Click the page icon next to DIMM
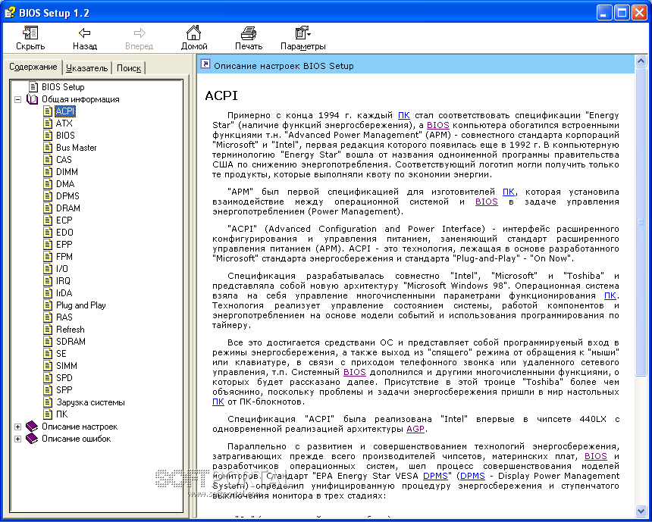The width and height of the screenshot is (652, 522). click(x=49, y=172)
